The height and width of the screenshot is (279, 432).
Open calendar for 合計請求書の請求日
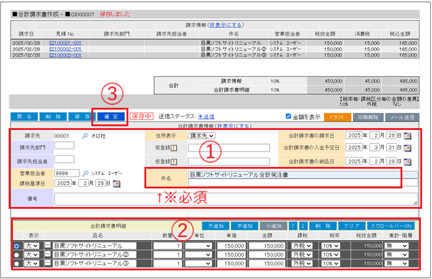point(407,135)
